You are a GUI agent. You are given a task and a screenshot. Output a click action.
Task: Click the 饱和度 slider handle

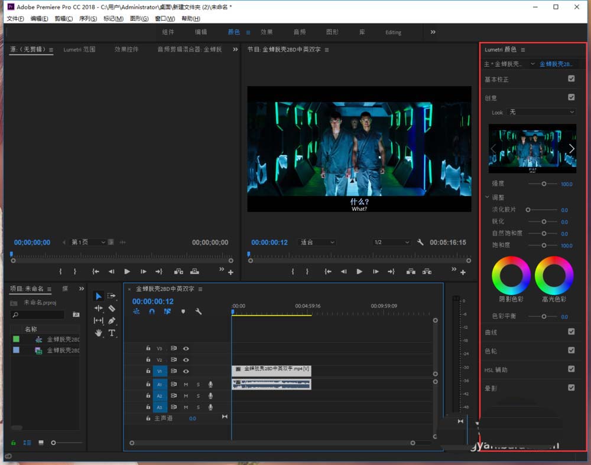pos(544,245)
